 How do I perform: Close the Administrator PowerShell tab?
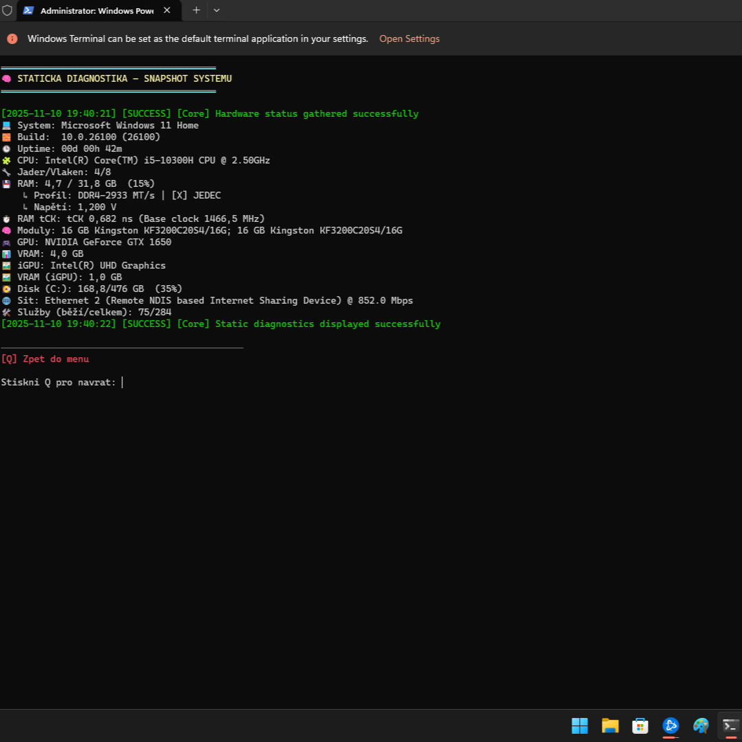pyautogui.click(x=168, y=11)
